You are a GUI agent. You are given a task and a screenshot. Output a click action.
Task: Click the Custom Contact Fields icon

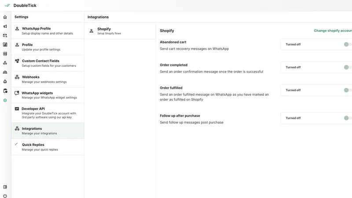[x=17, y=61]
